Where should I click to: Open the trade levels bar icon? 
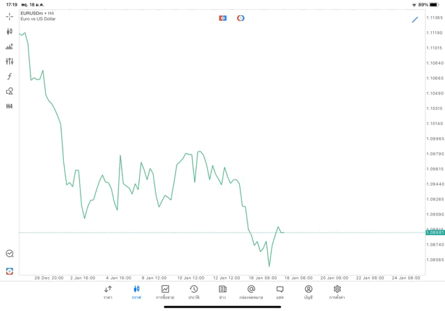coord(10,47)
